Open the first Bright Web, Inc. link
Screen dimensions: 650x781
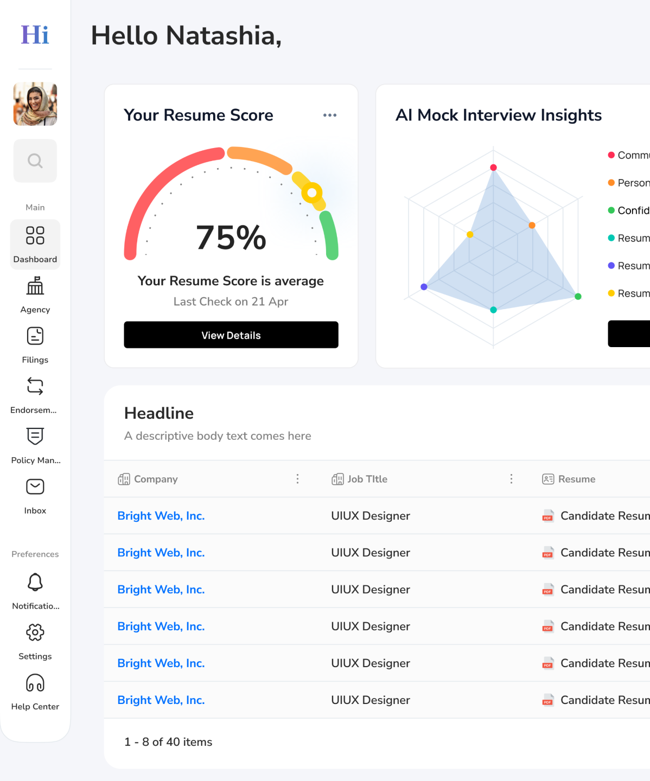coord(161,516)
